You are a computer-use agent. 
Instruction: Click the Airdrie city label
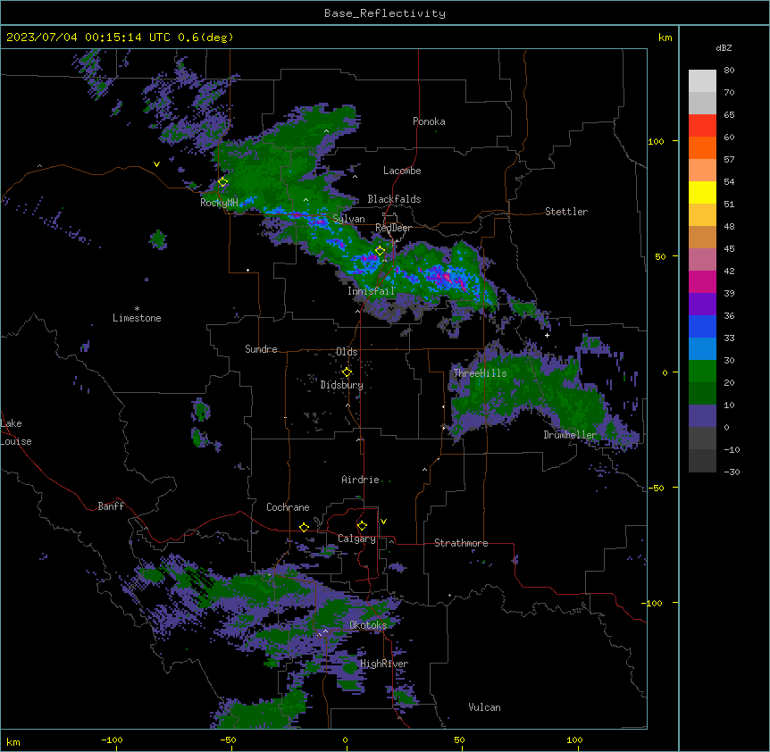click(x=360, y=480)
